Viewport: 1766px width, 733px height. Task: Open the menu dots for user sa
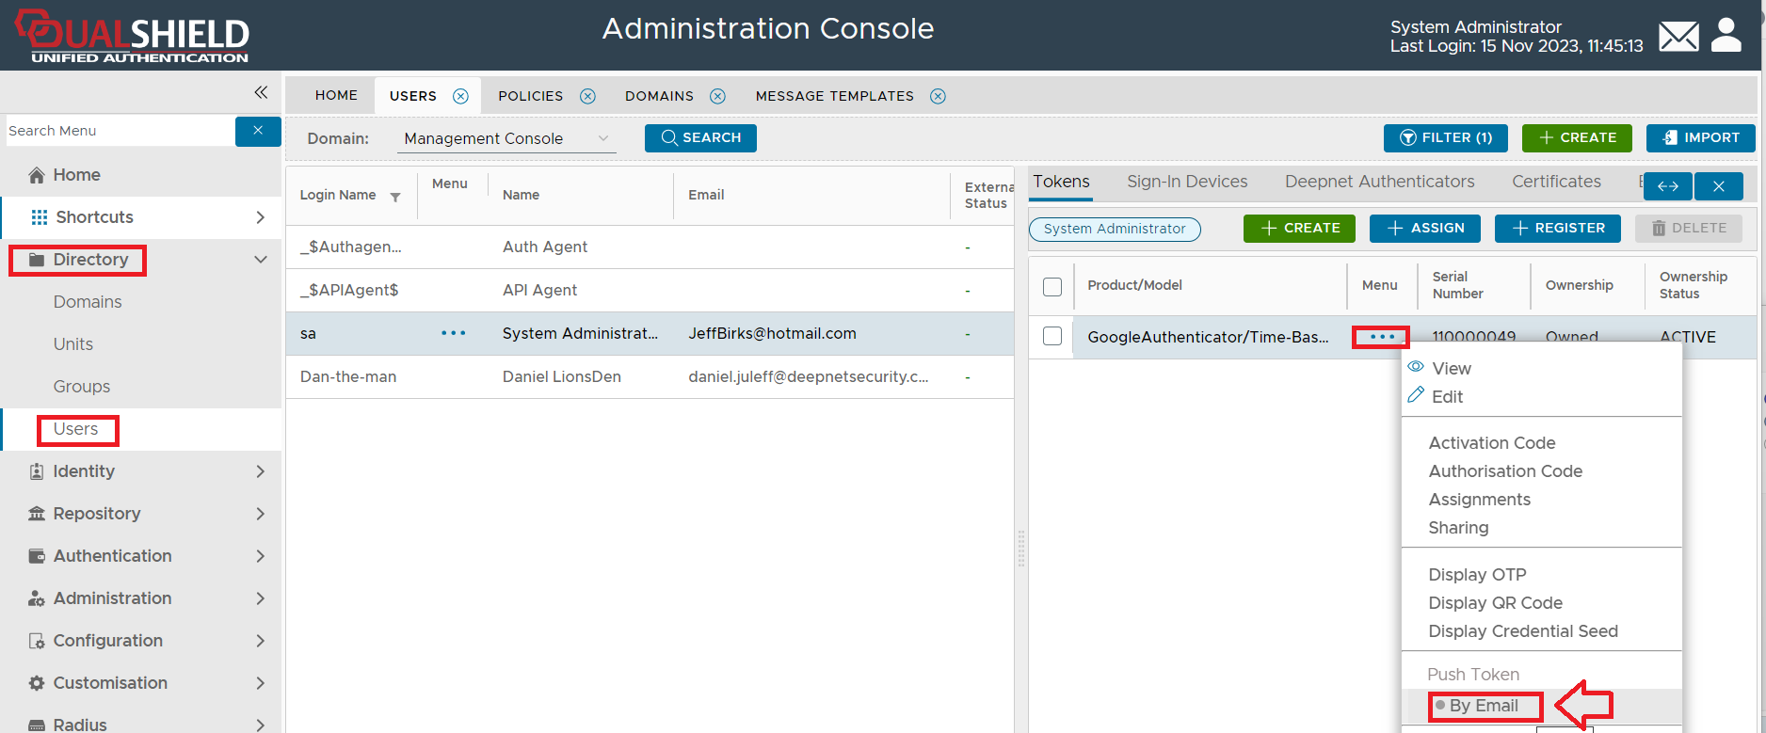pos(453,333)
